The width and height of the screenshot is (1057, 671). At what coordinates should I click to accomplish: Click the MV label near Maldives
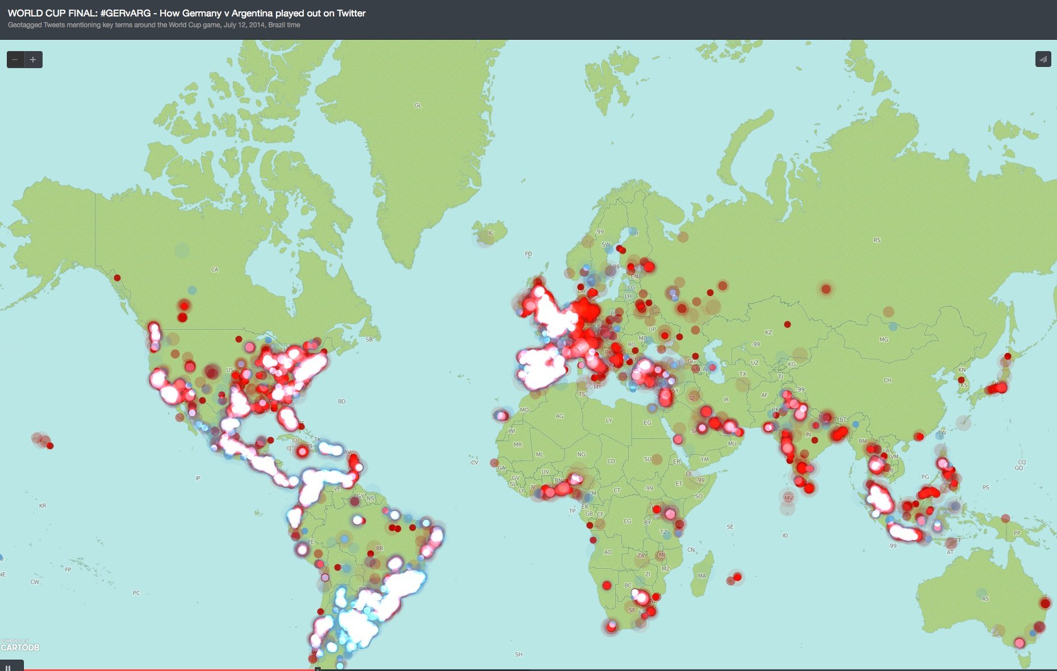click(788, 498)
